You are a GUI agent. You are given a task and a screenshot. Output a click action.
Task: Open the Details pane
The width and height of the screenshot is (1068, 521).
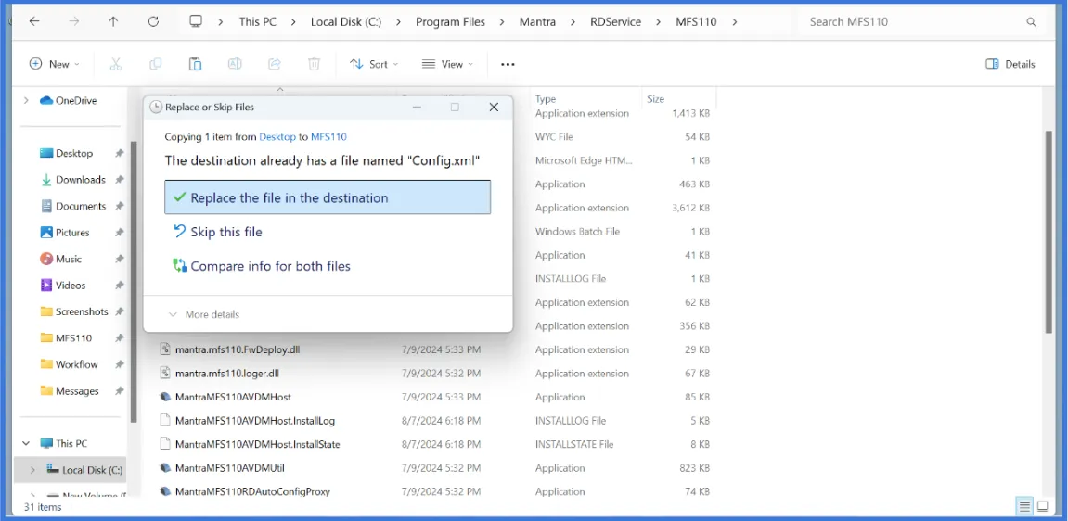point(1010,64)
